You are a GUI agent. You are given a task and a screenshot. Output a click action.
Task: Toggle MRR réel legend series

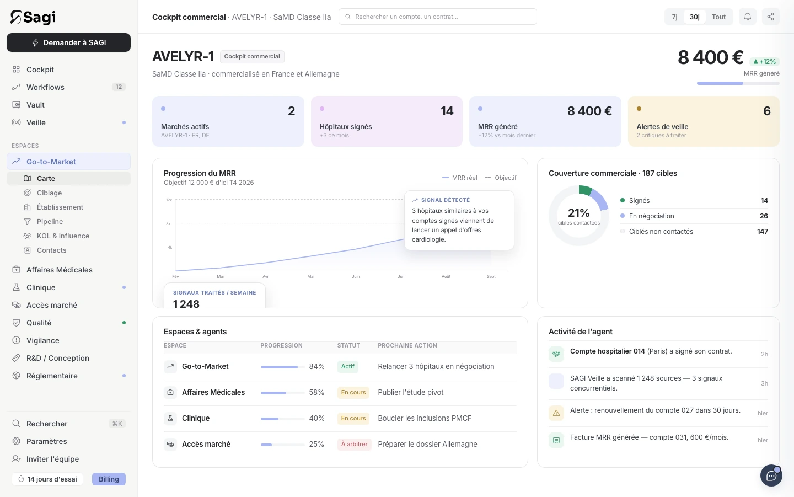click(x=460, y=178)
